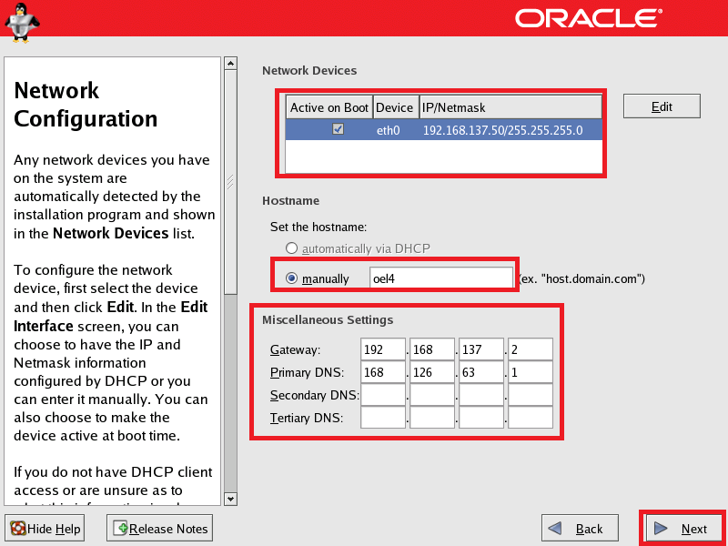Click the IP/Netmask column header
Image resolution: width=728 pixels, height=546 pixels.
coord(511,107)
